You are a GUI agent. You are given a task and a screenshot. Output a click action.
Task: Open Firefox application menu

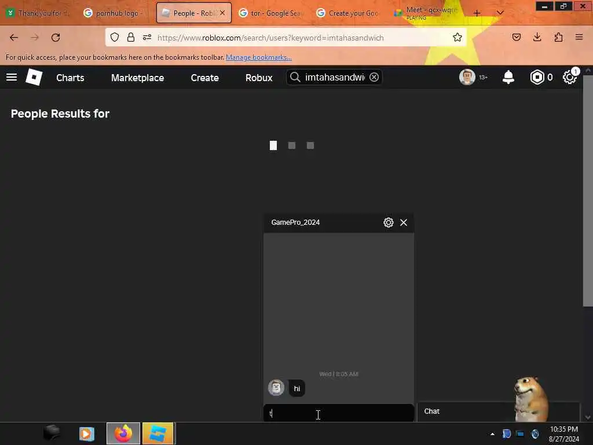[x=579, y=37]
